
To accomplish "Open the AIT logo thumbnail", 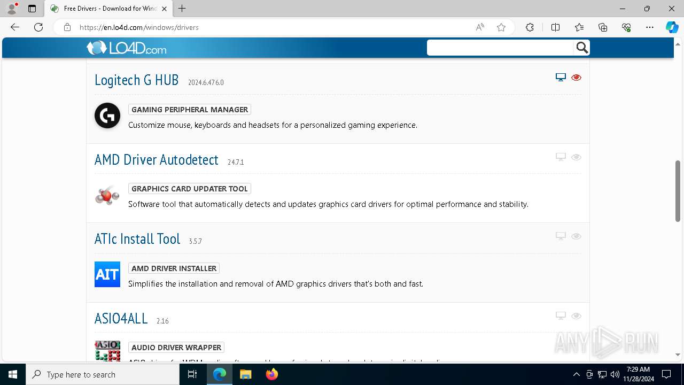I will click(107, 274).
